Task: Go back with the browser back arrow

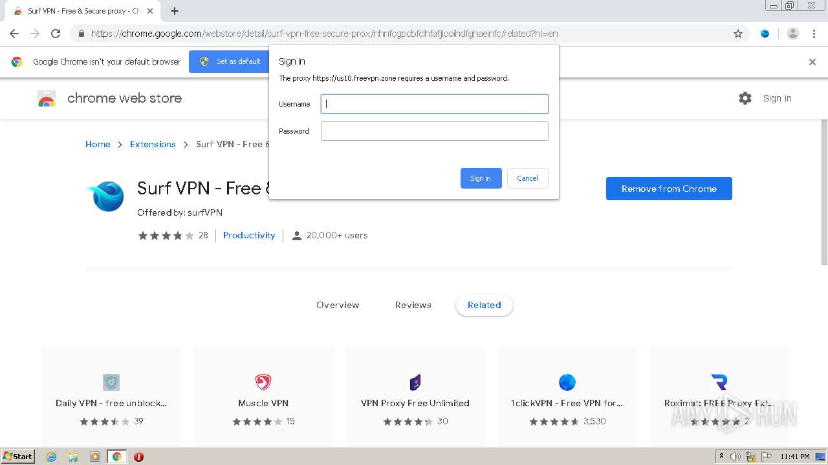Action: point(14,34)
